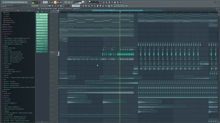Arm the transport record button
The width and height of the screenshot is (220, 123).
[41, 2]
